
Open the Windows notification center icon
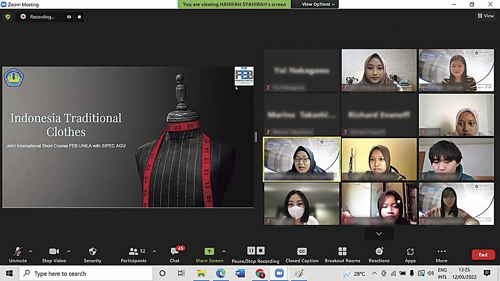487,273
